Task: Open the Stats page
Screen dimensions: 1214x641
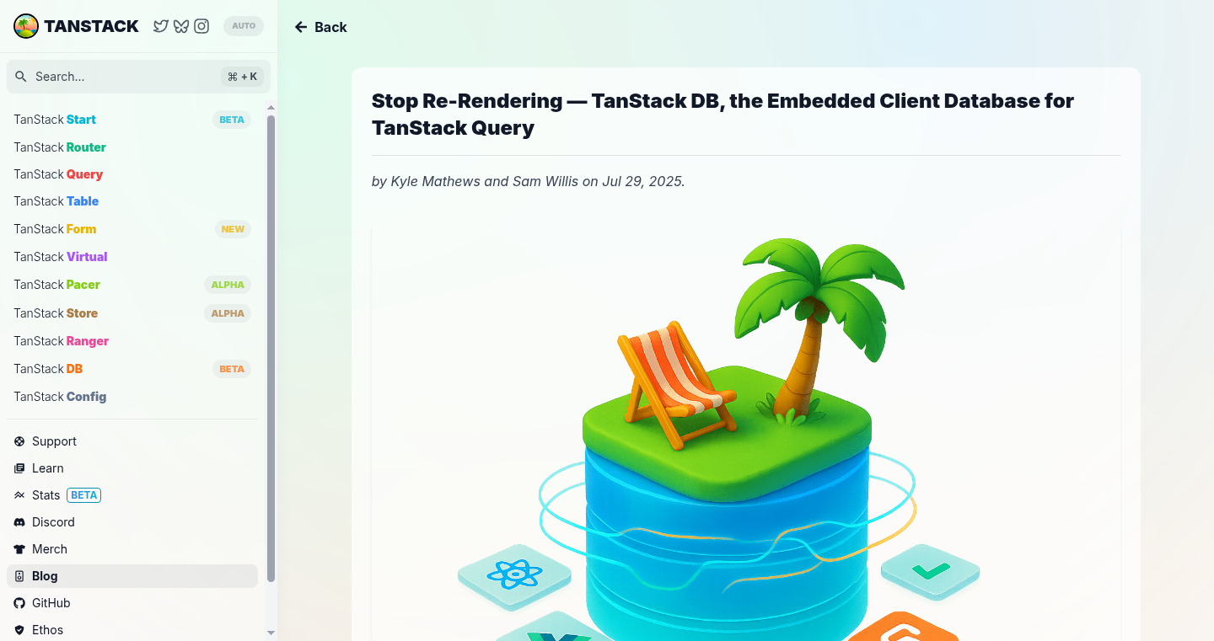Action: [132, 495]
